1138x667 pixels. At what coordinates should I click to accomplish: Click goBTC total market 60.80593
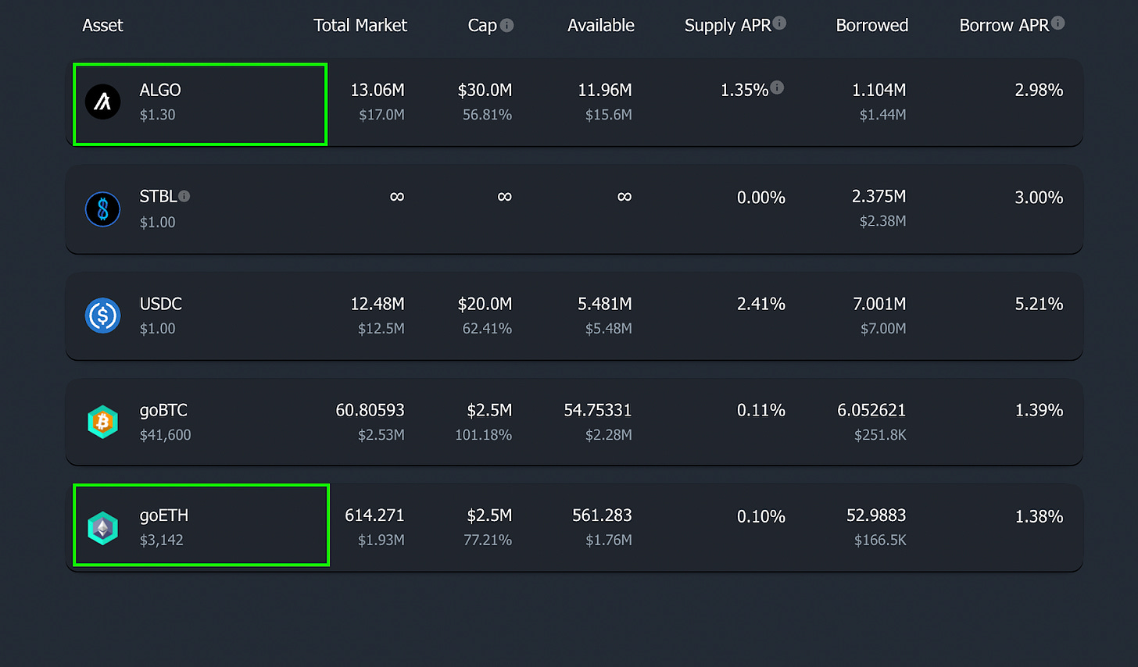point(370,410)
